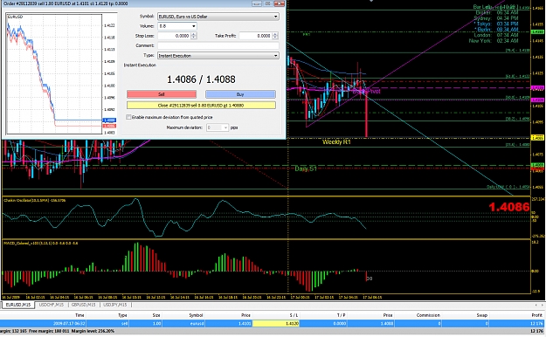Open the Symbol dropdown showing EURUSD
This screenshot has width=546, height=337.
(x=218, y=17)
